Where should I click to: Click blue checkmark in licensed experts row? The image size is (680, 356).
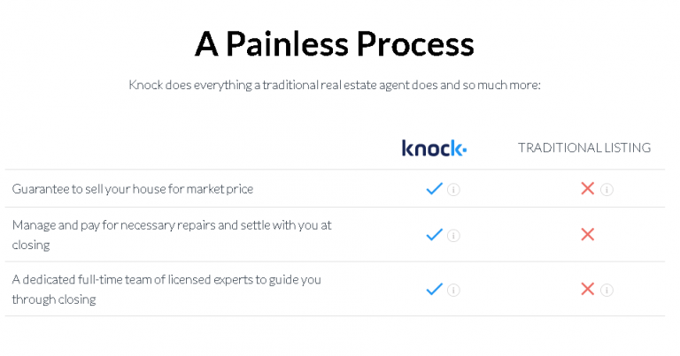click(x=434, y=289)
